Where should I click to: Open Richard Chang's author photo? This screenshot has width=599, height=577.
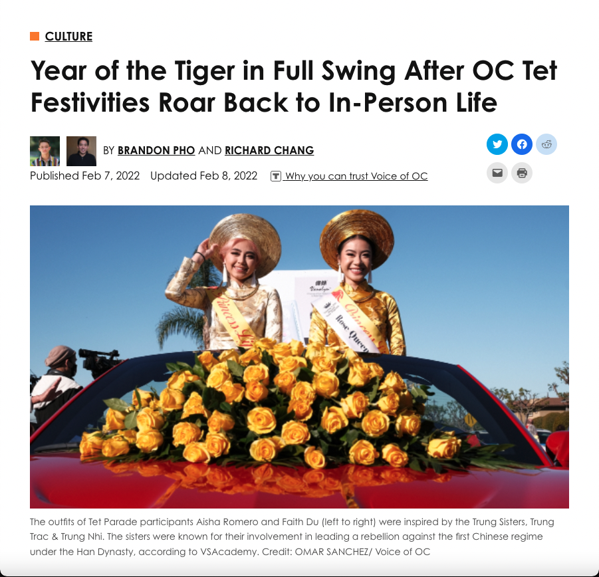point(81,151)
